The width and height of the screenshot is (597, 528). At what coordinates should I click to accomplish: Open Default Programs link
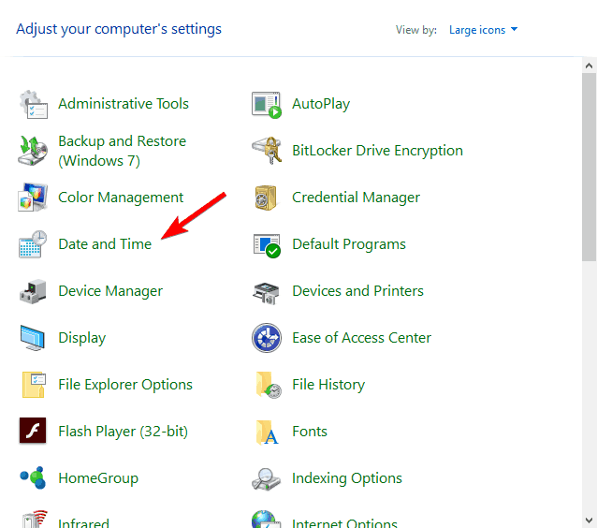pyautogui.click(x=349, y=244)
